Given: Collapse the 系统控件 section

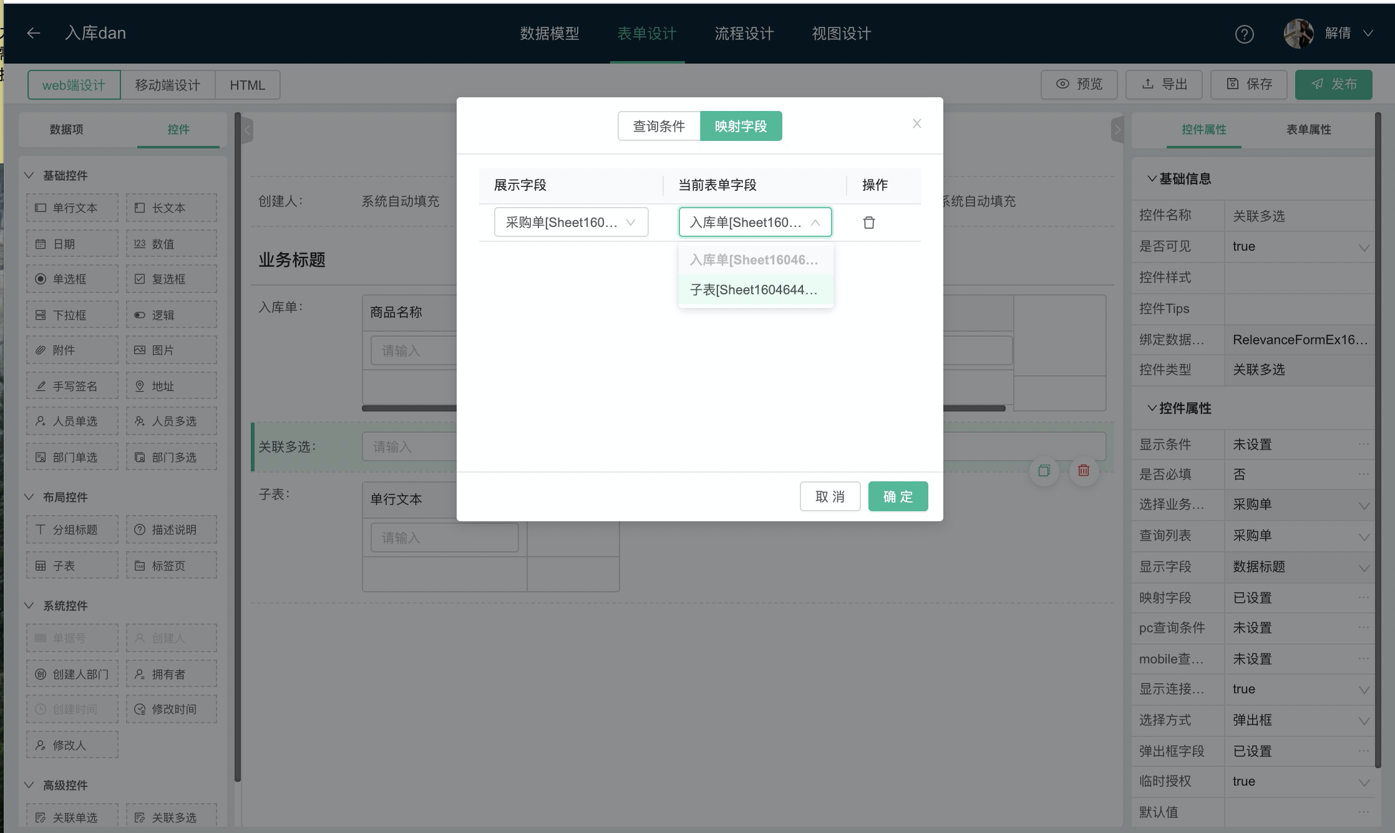Looking at the screenshot, I should 29,605.
